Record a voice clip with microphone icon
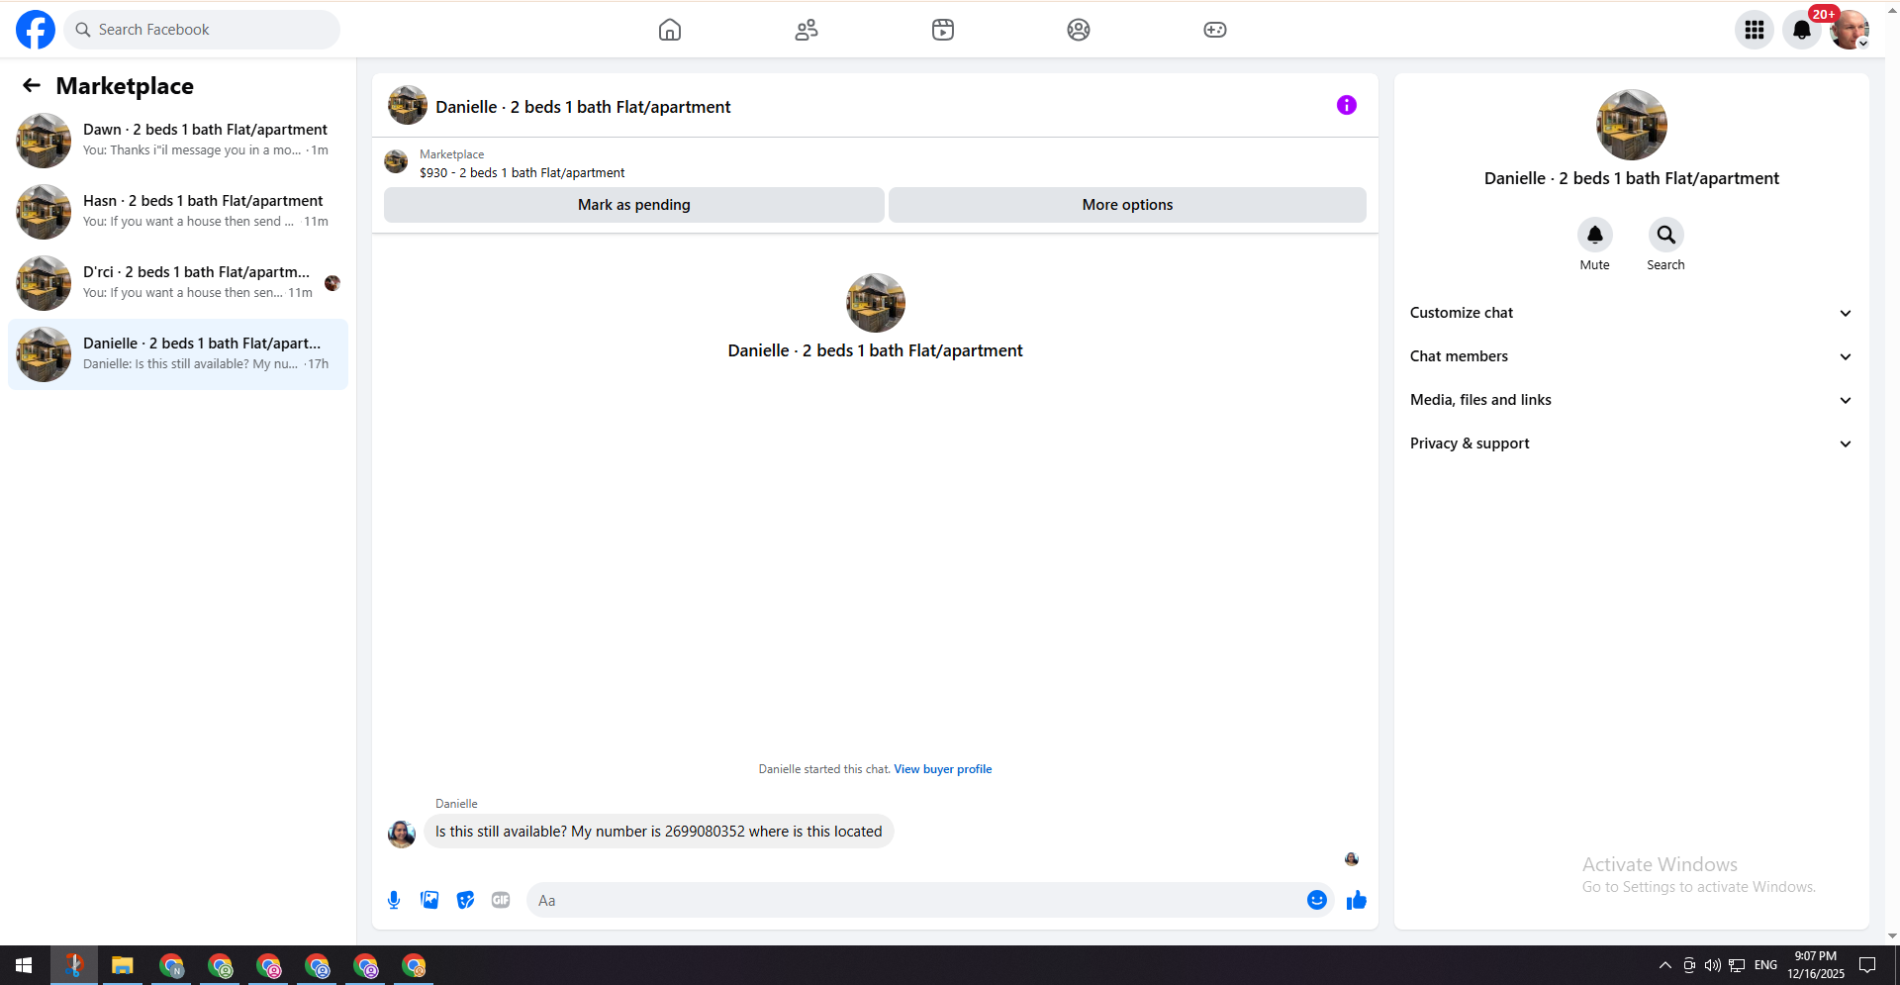The image size is (1900, 985). click(394, 900)
